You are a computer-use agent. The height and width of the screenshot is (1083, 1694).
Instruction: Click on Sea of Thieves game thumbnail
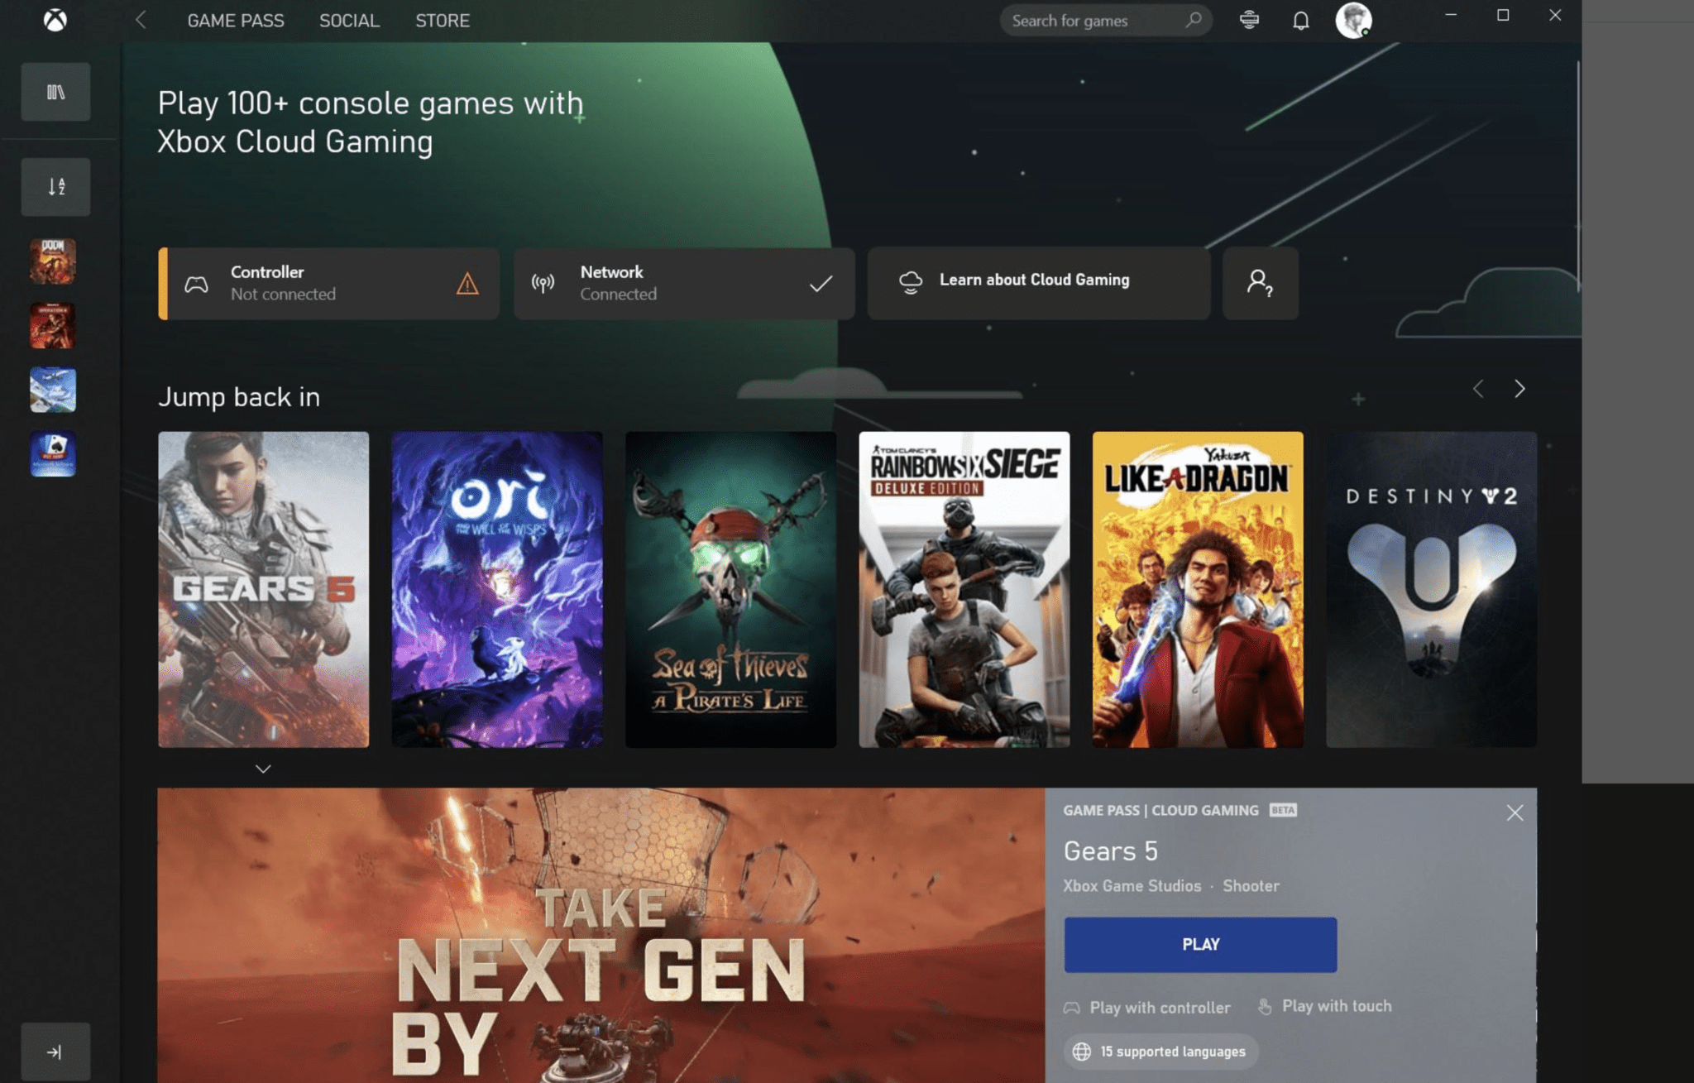(731, 589)
